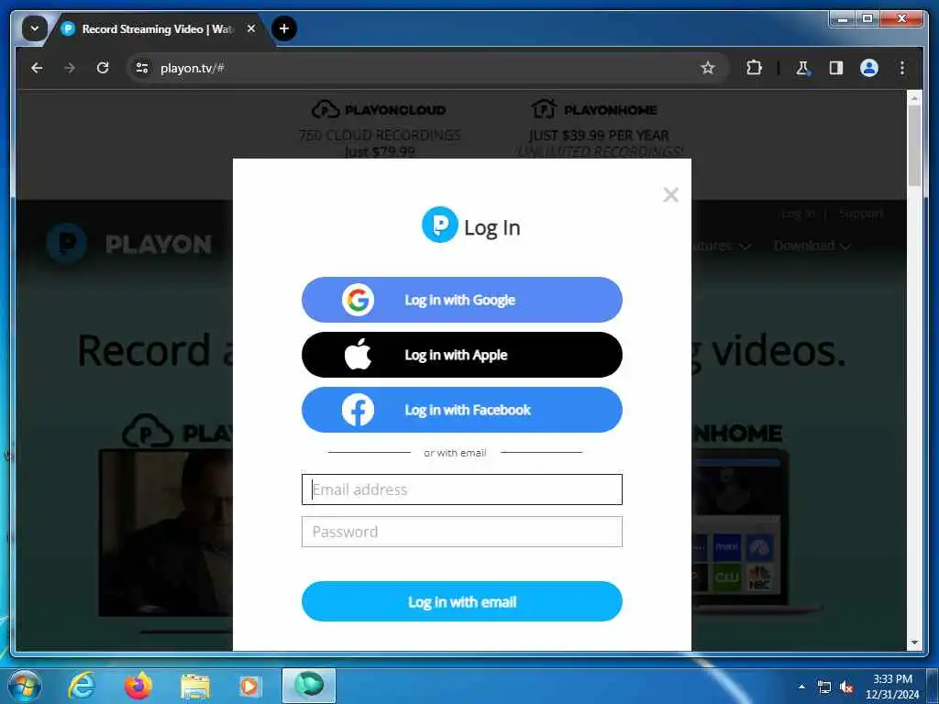Click the page's Log In link at top right
This screenshot has width=939, height=704.
pyautogui.click(x=799, y=214)
